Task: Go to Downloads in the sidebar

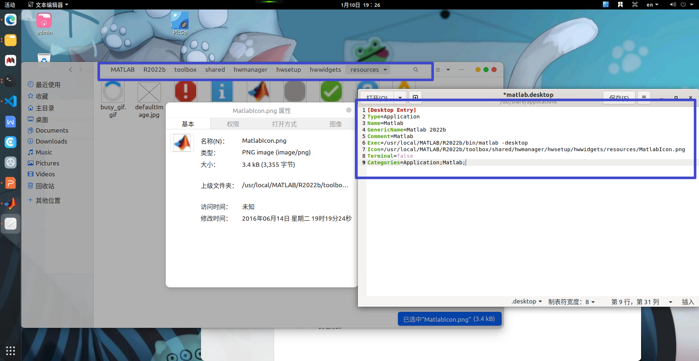Action: (51, 141)
